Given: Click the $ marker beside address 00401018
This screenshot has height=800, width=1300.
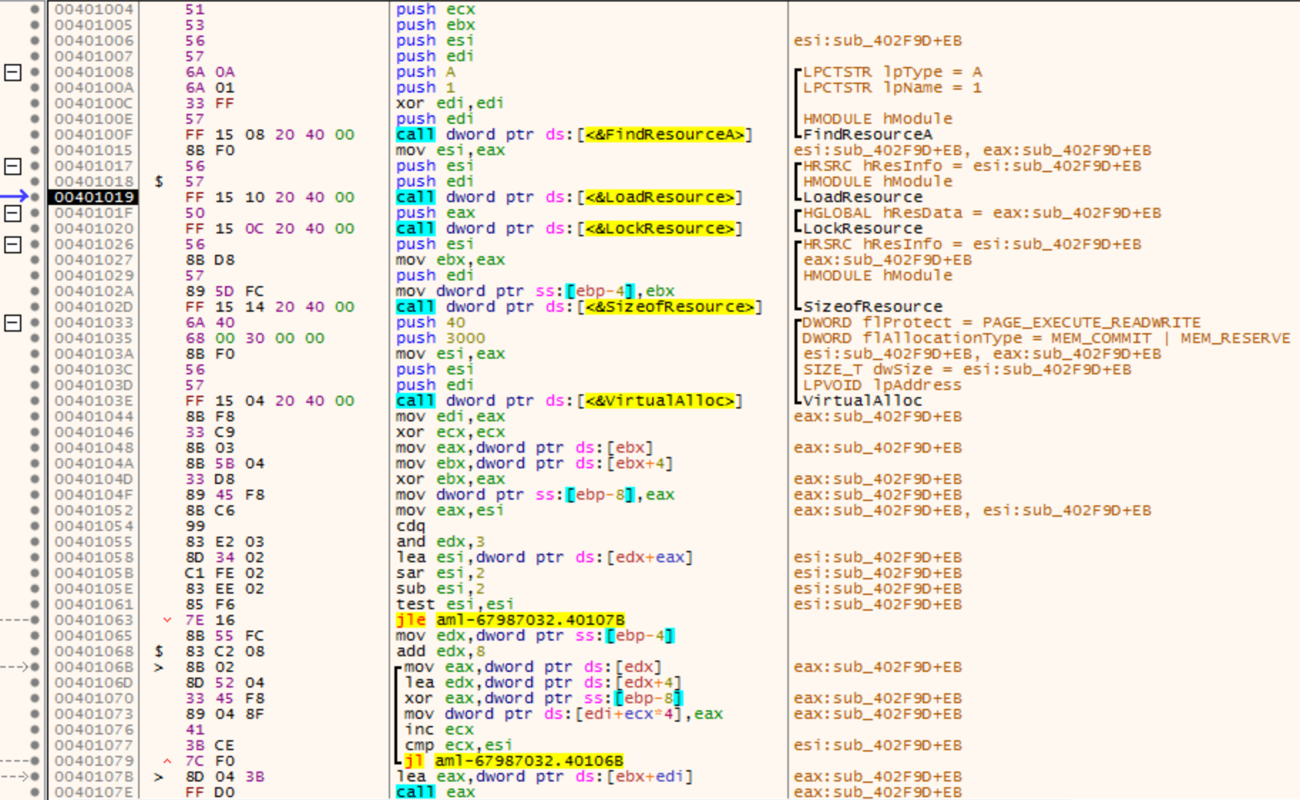Looking at the screenshot, I should (159, 181).
